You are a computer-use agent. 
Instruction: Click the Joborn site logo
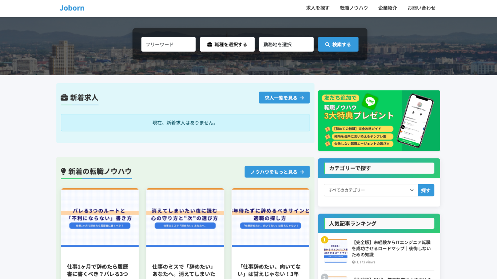click(72, 8)
